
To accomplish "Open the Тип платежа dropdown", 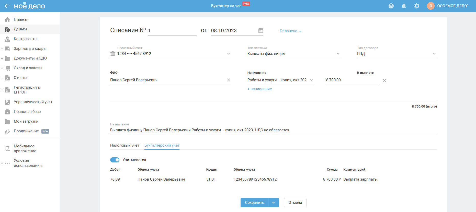I will pyautogui.click(x=338, y=54).
